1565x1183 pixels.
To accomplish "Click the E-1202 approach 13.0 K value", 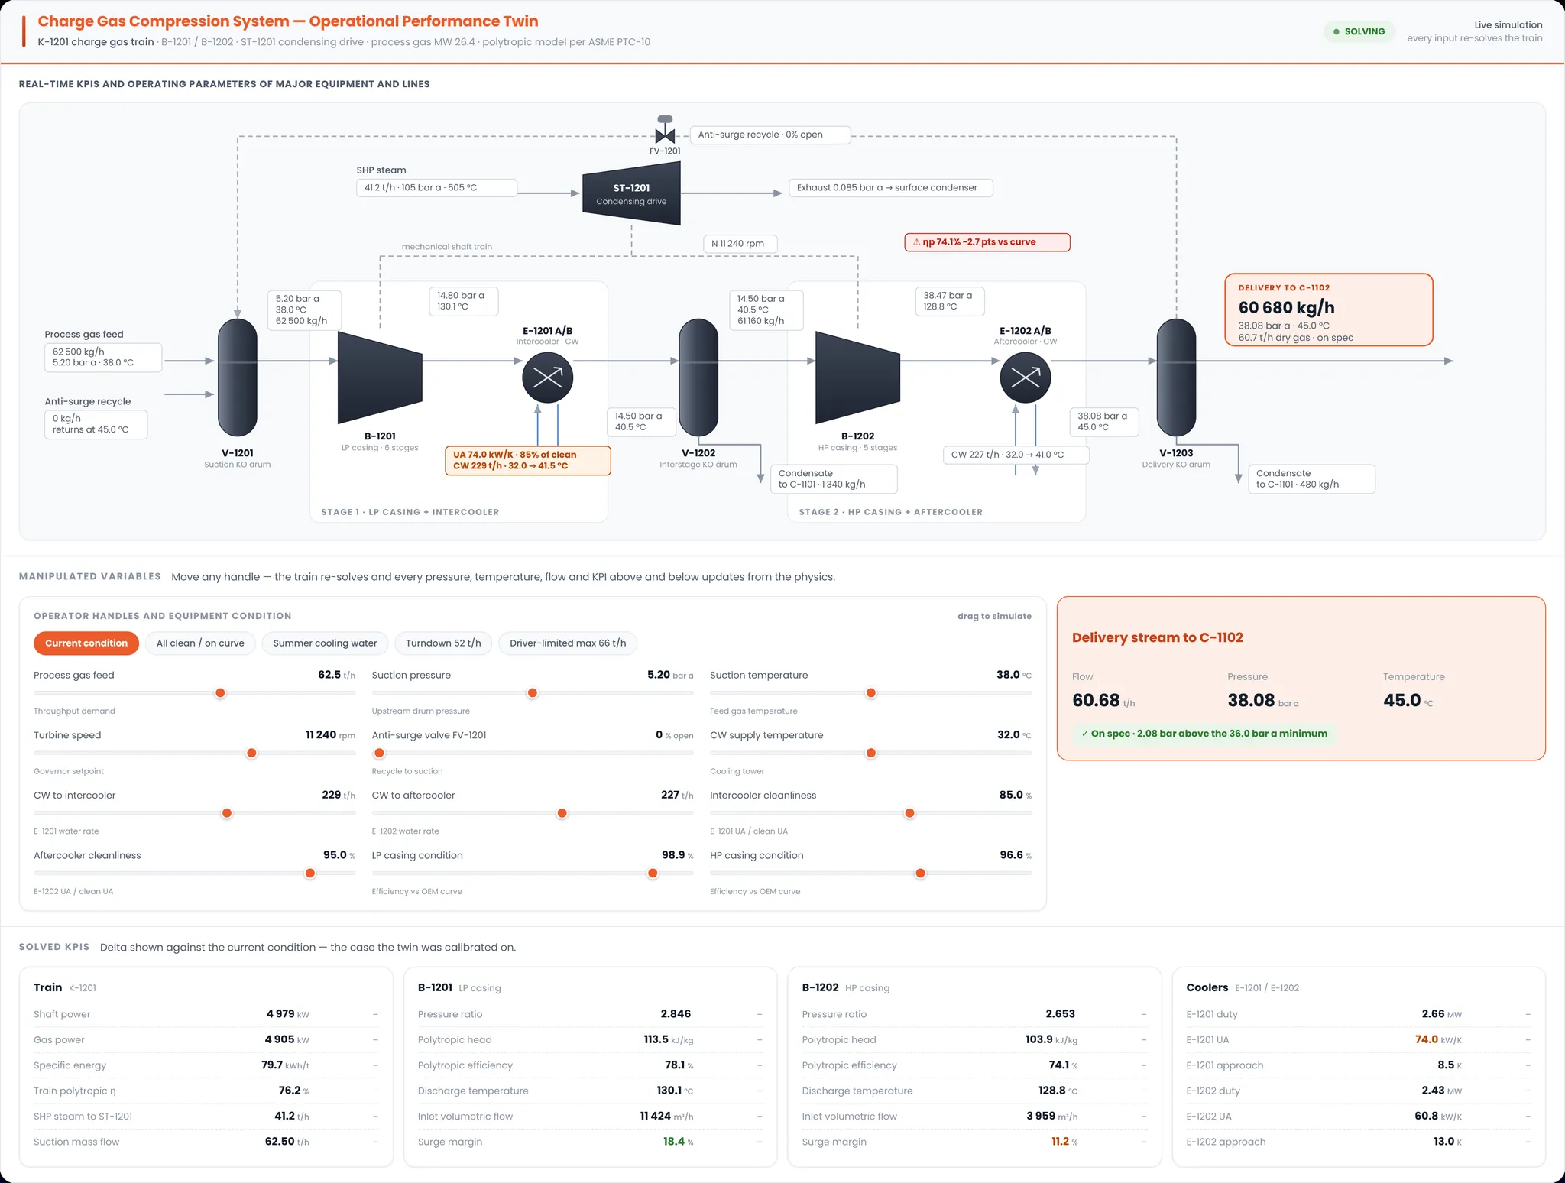I will tap(1447, 1142).
